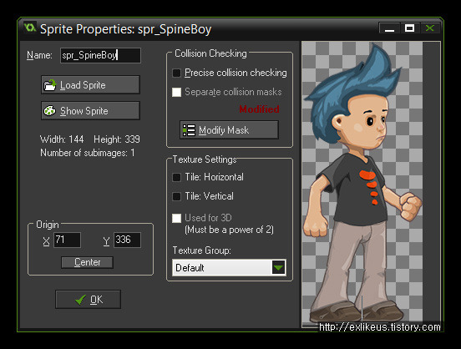Click the Origin Y value field
Viewport: 461px width, 349px height.
[x=127, y=240]
